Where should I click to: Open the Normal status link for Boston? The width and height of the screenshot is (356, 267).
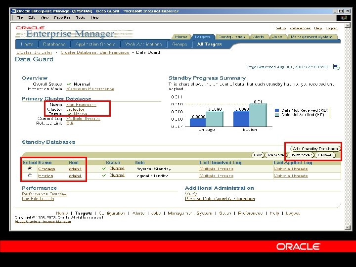point(117,175)
